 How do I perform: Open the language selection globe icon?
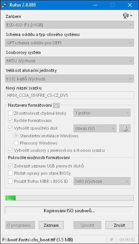(128, 16)
